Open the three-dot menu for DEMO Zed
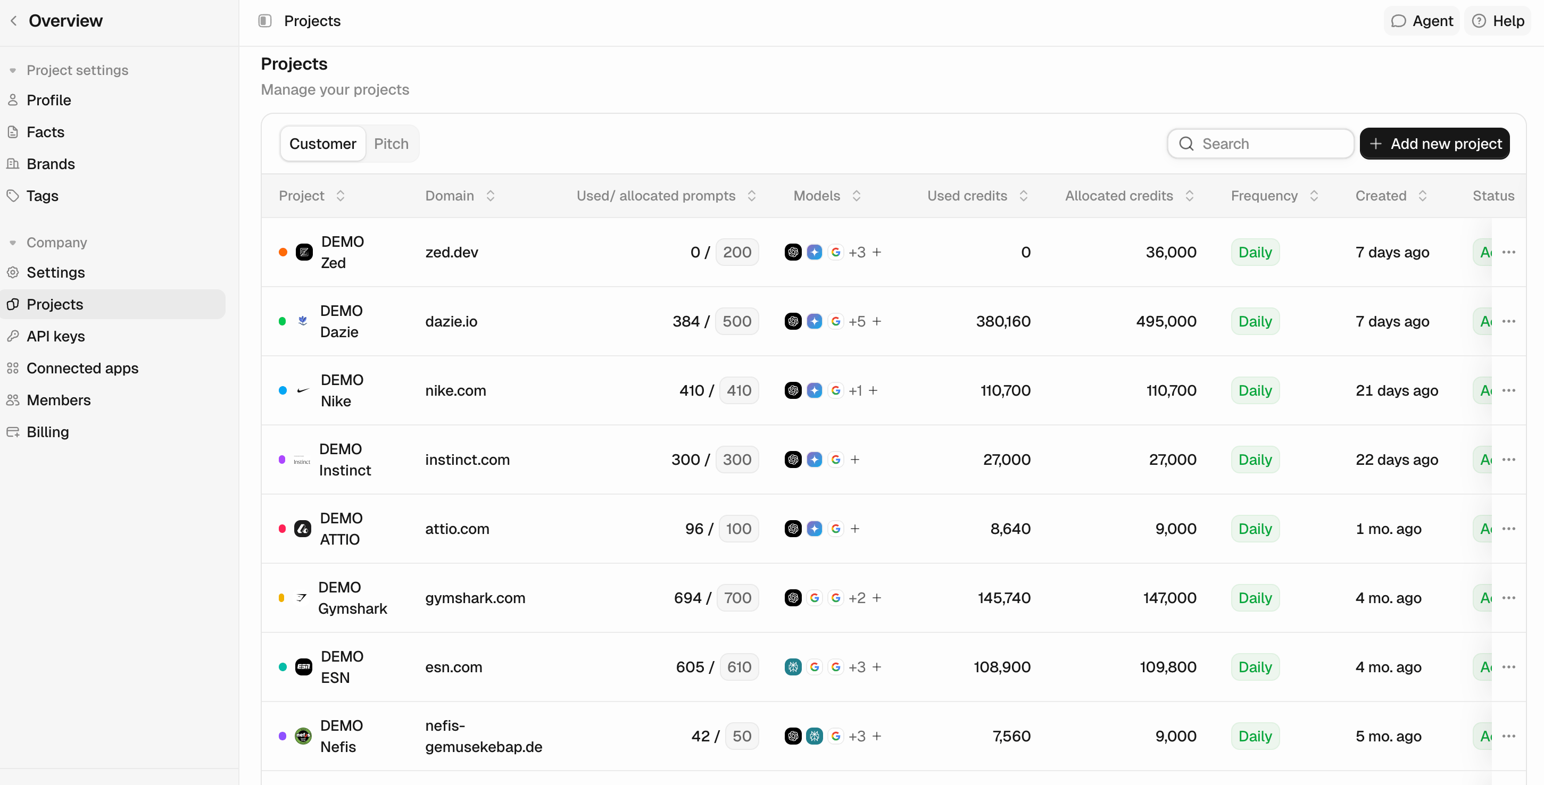Image resolution: width=1544 pixels, height=785 pixels. click(x=1509, y=252)
